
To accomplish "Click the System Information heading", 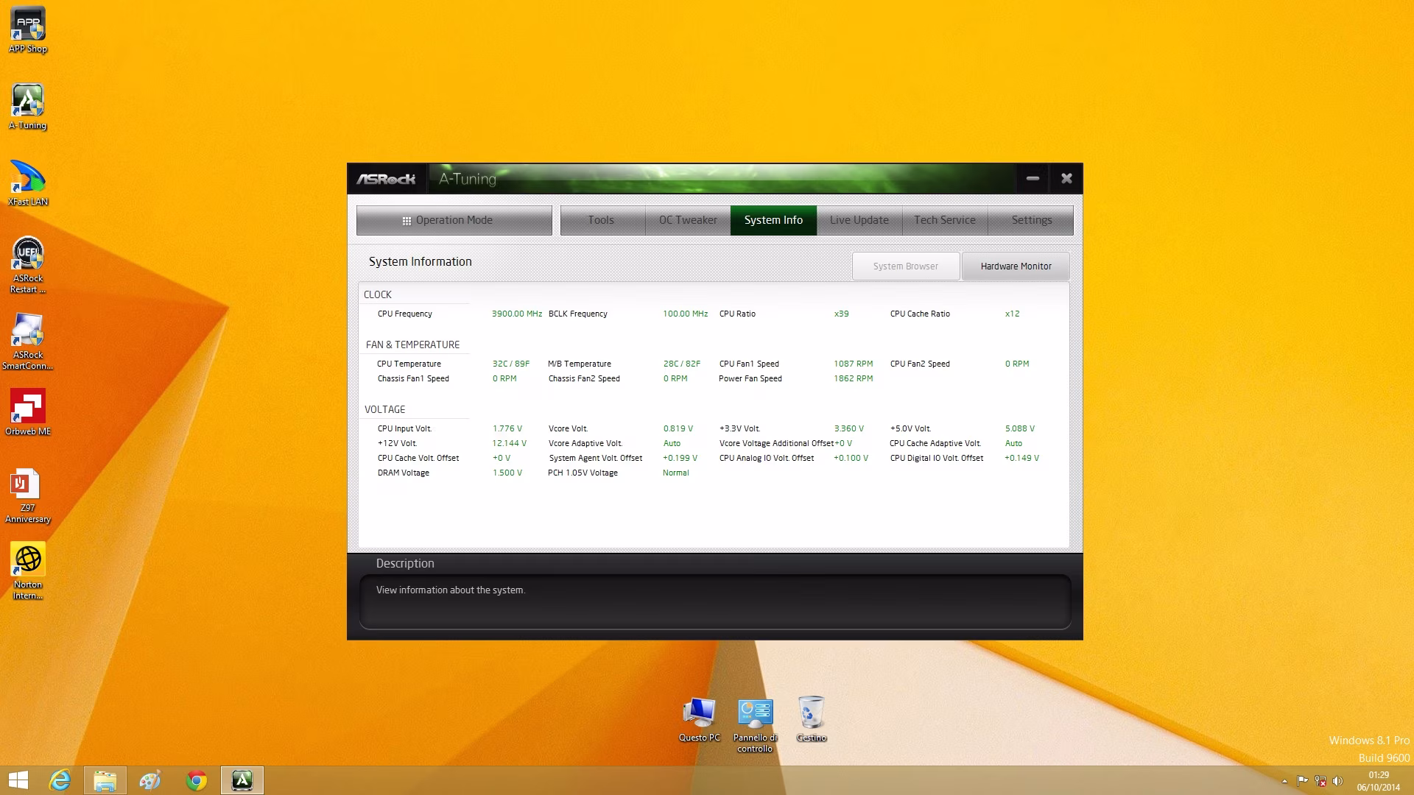I will [x=420, y=261].
